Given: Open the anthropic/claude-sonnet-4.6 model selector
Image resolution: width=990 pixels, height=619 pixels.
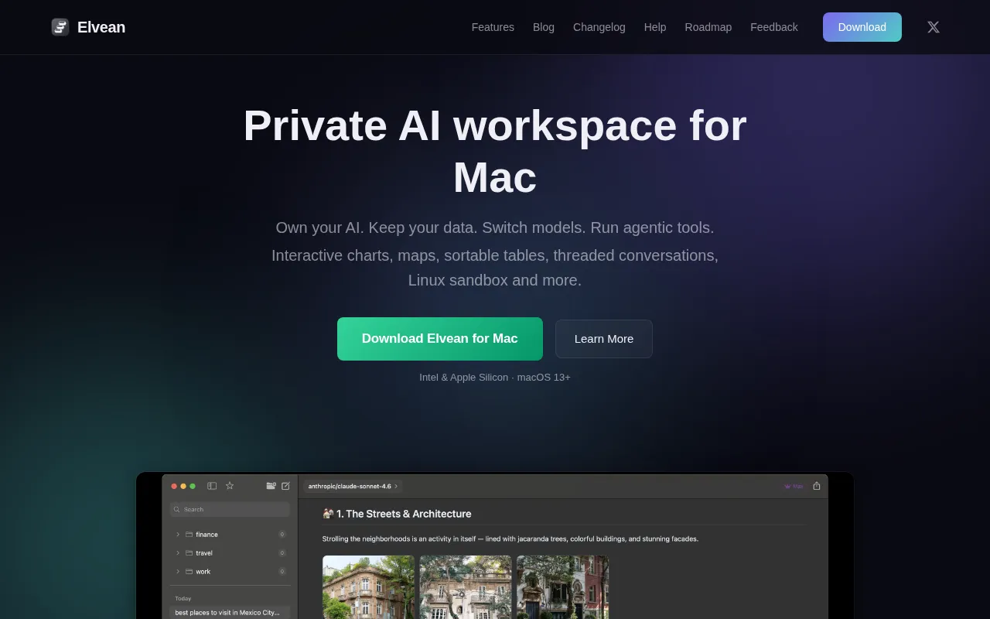Looking at the screenshot, I should click(x=353, y=486).
